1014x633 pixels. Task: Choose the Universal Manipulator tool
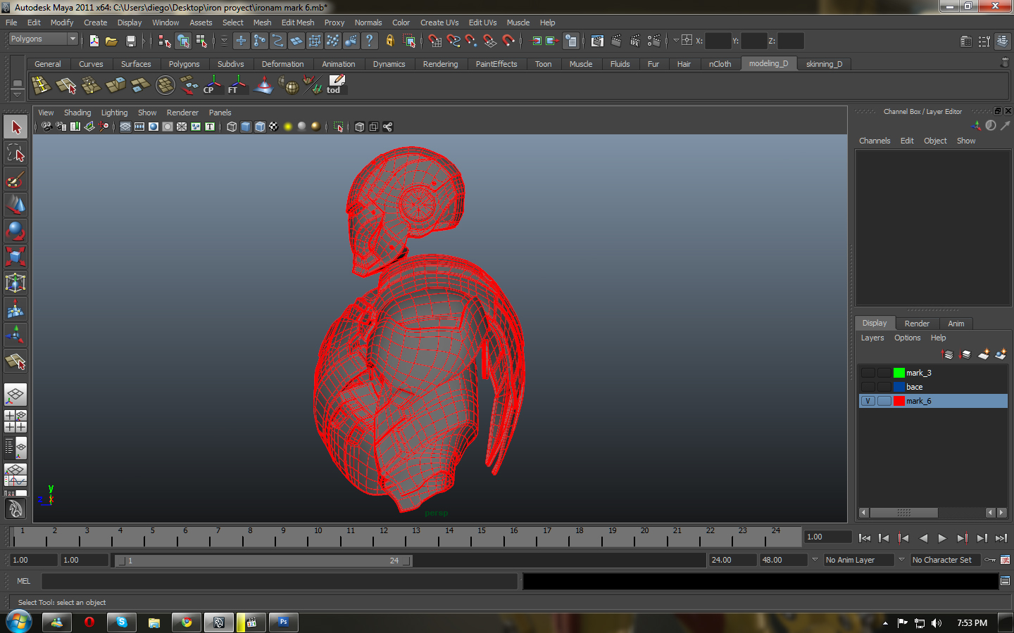click(15, 283)
